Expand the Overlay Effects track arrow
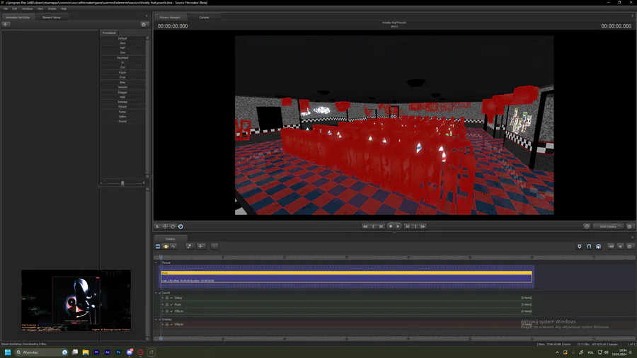637x358 pixels. point(163,324)
